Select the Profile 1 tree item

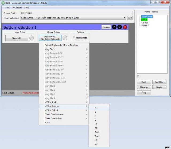pos(145,26)
